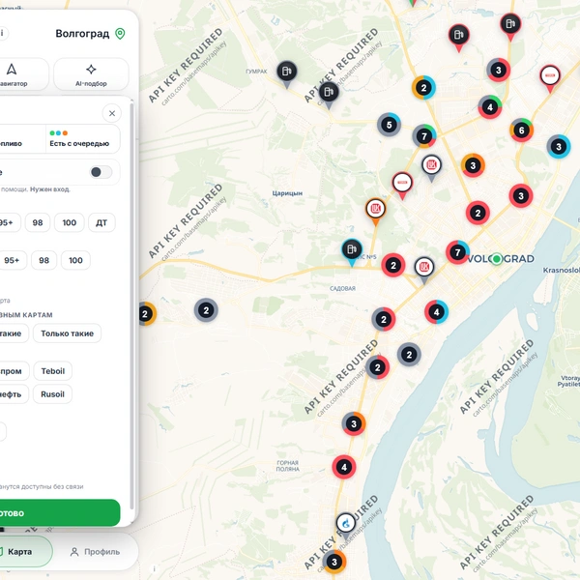Close the filter panel with the X
Screen dimensions: 580x580
(112, 113)
